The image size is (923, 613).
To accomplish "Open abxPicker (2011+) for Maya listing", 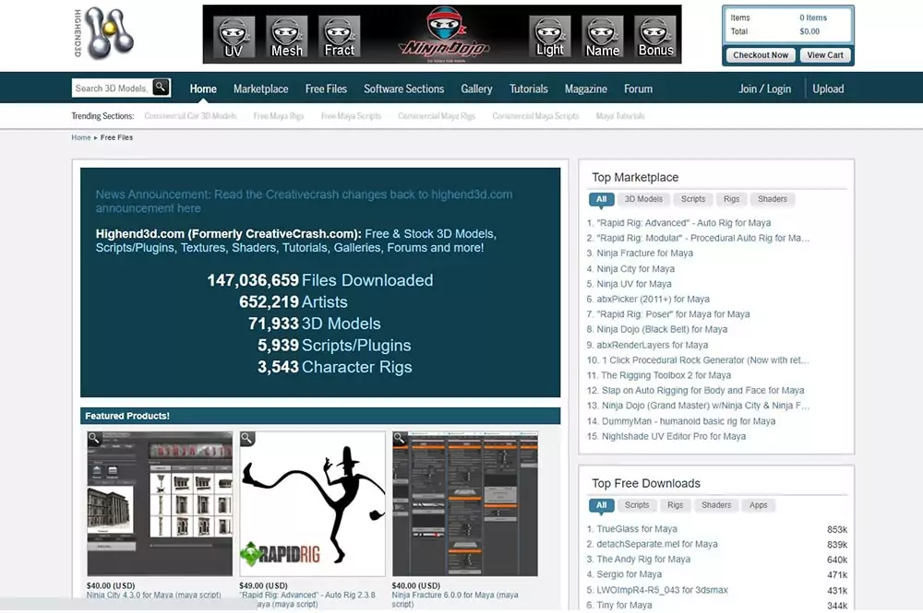I will coord(653,300).
